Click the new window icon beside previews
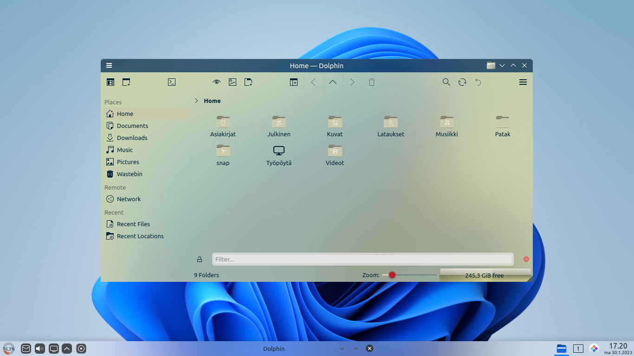Image resolution: width=634 pixels, height=356 pixels. click(248, 82)
